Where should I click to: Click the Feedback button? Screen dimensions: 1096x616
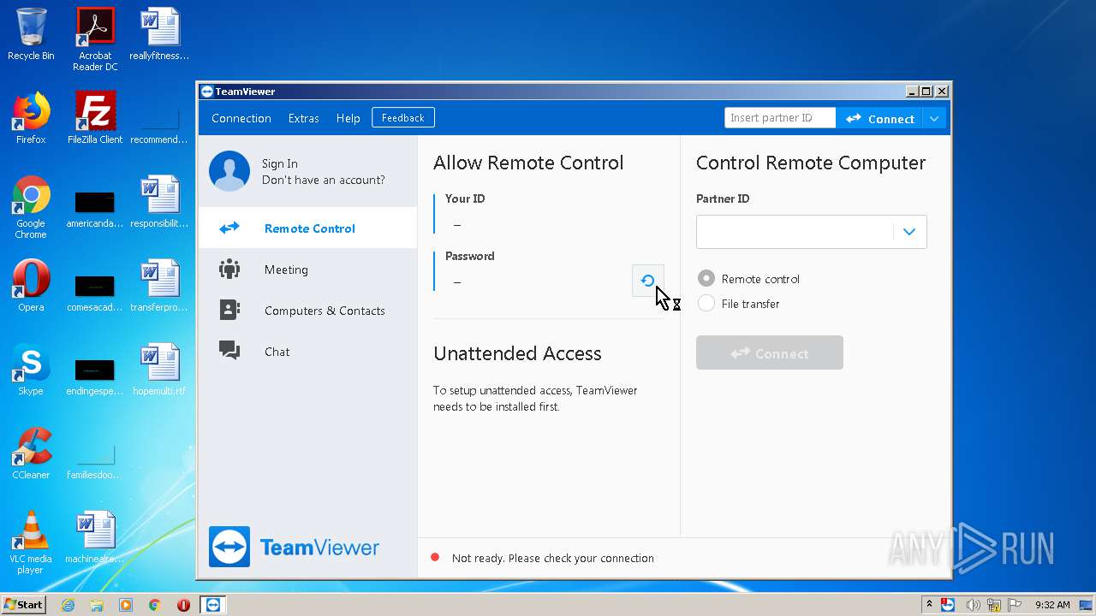(x=403, y=118)
